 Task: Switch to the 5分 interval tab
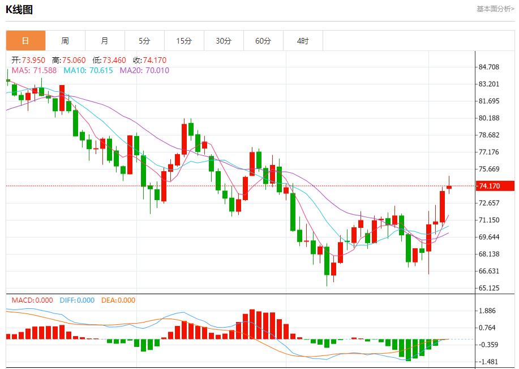pyautogui.click(x=144, y=41)
